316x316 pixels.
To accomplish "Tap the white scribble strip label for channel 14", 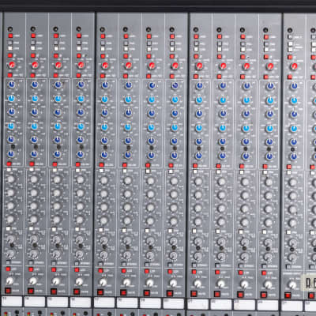I will tap(35, 302).
